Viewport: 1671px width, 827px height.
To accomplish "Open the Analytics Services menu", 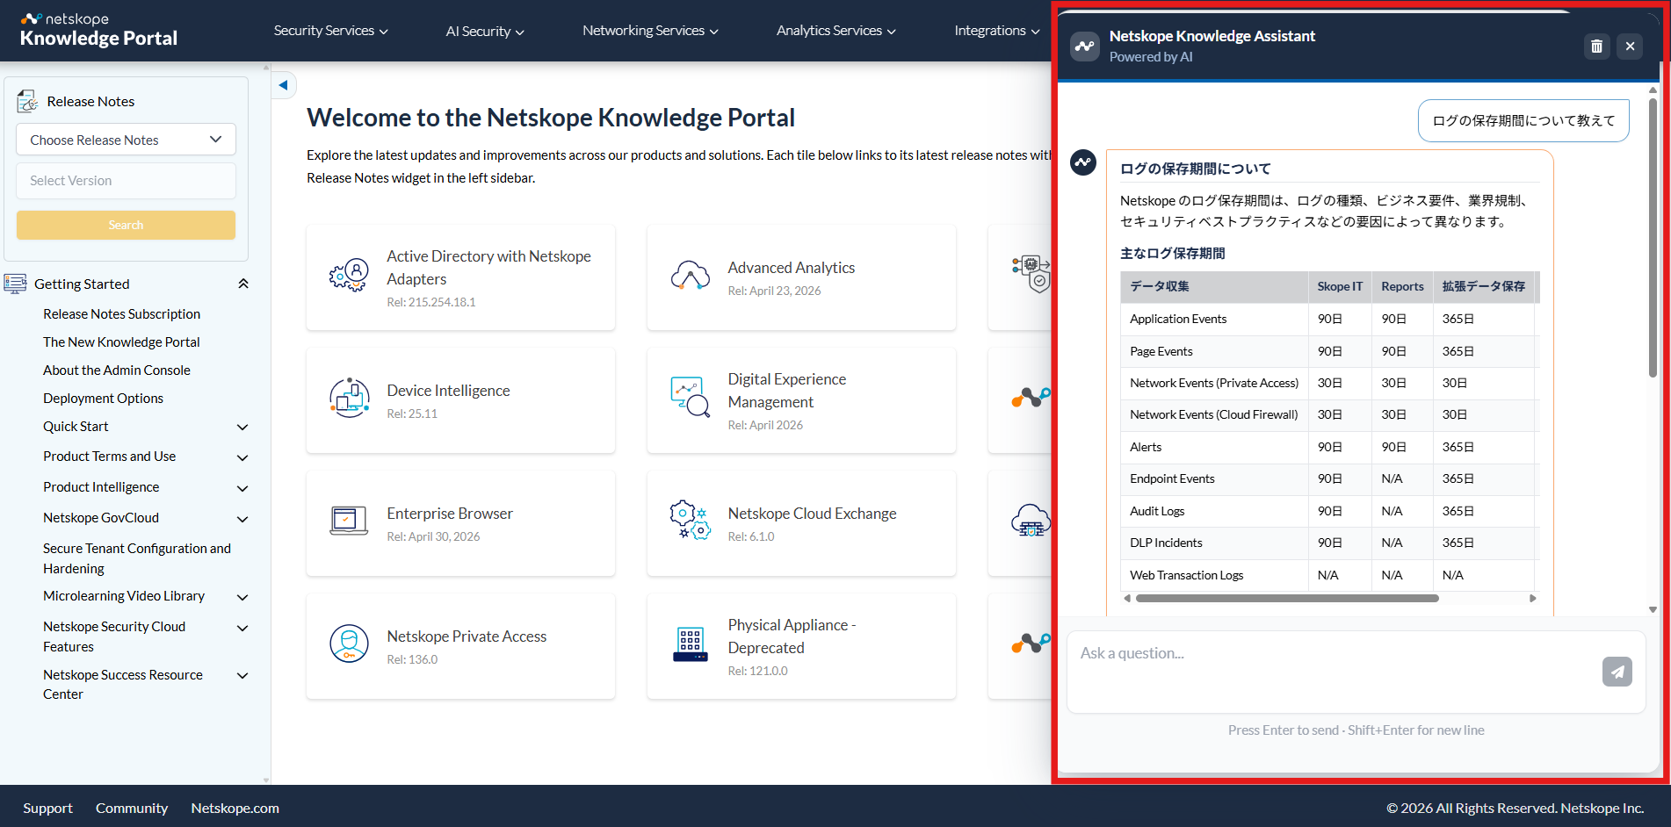I will point(836,31).
